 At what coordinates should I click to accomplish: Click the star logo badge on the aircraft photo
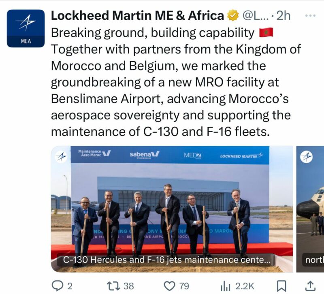tap(307, 157)
